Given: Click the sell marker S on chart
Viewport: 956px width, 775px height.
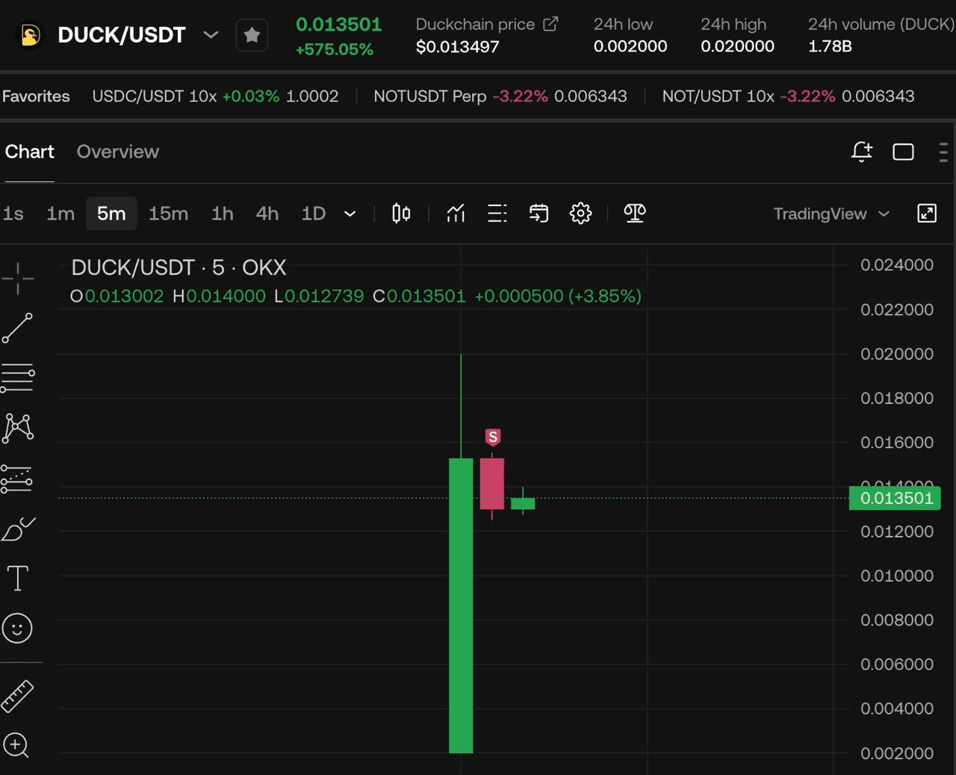Looking at the screenshot, I should tap(492, 438).
